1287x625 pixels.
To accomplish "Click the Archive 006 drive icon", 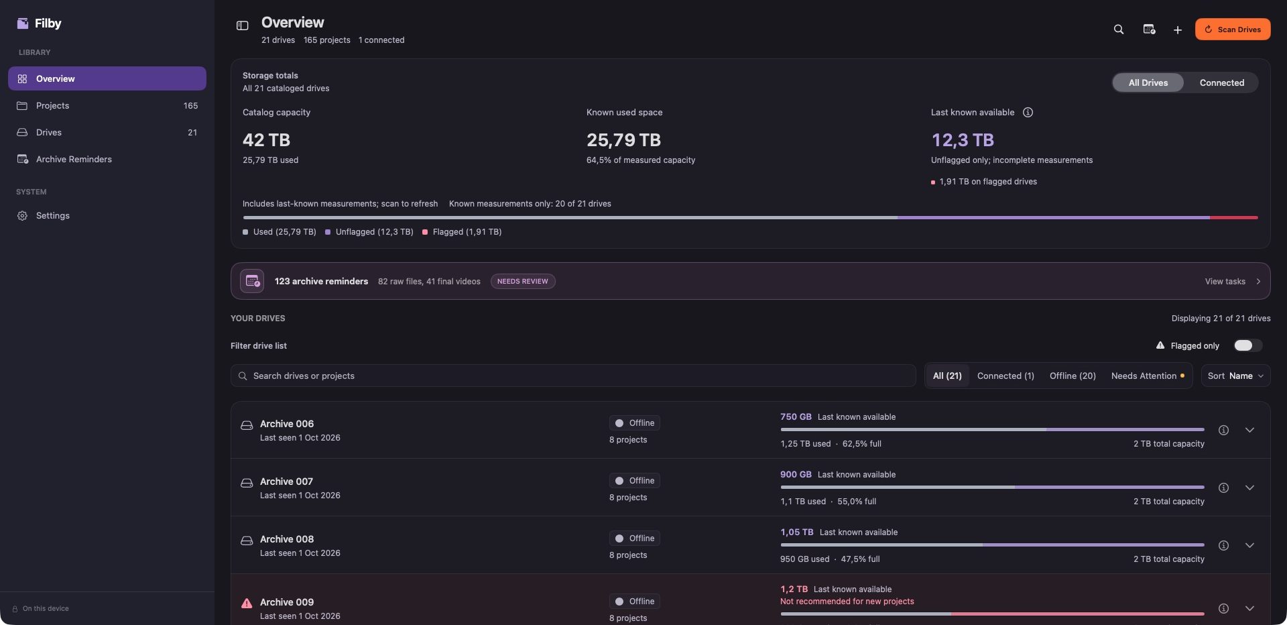I will click(x=247, y=425).
